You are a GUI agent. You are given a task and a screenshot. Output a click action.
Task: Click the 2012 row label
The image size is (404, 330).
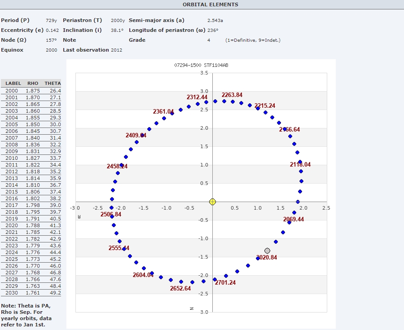12,172
